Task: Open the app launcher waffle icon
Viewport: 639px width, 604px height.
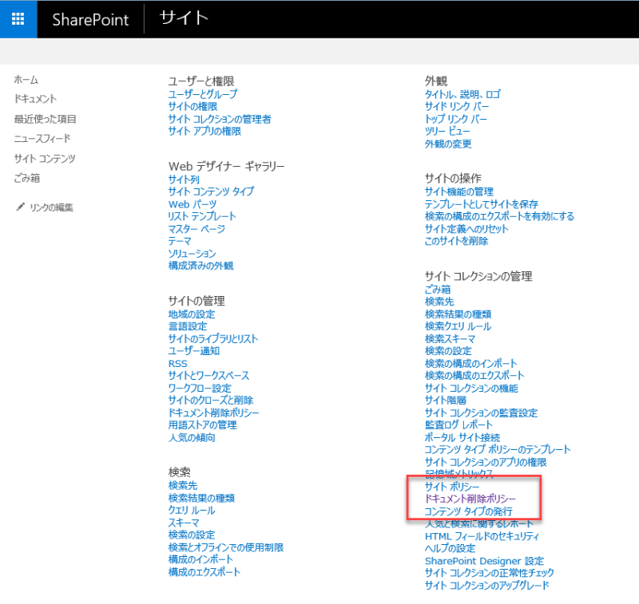Action: (18, 18)
